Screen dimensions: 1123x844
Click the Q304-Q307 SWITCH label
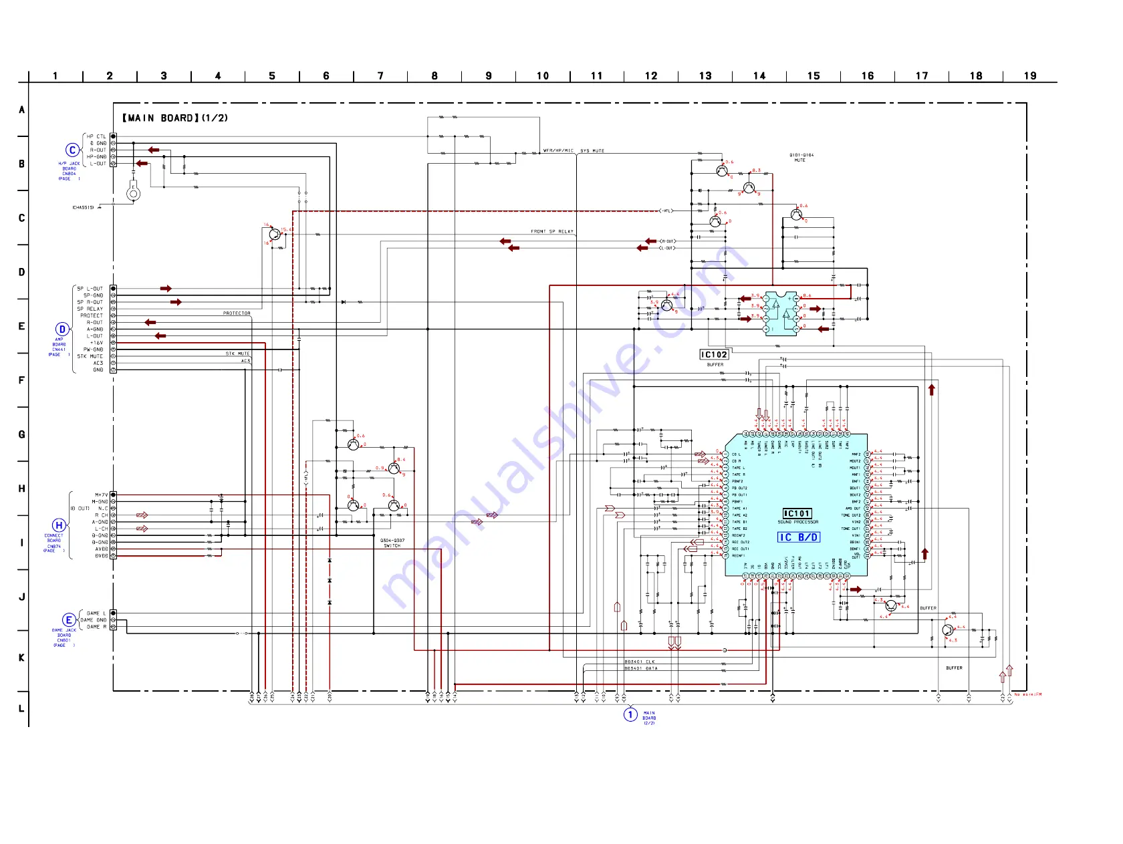(392, 543)
